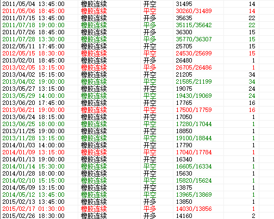Select the 2013/11/25 19:00:00 row date
This screenshot has width=274, height=219.
[33, 131]
